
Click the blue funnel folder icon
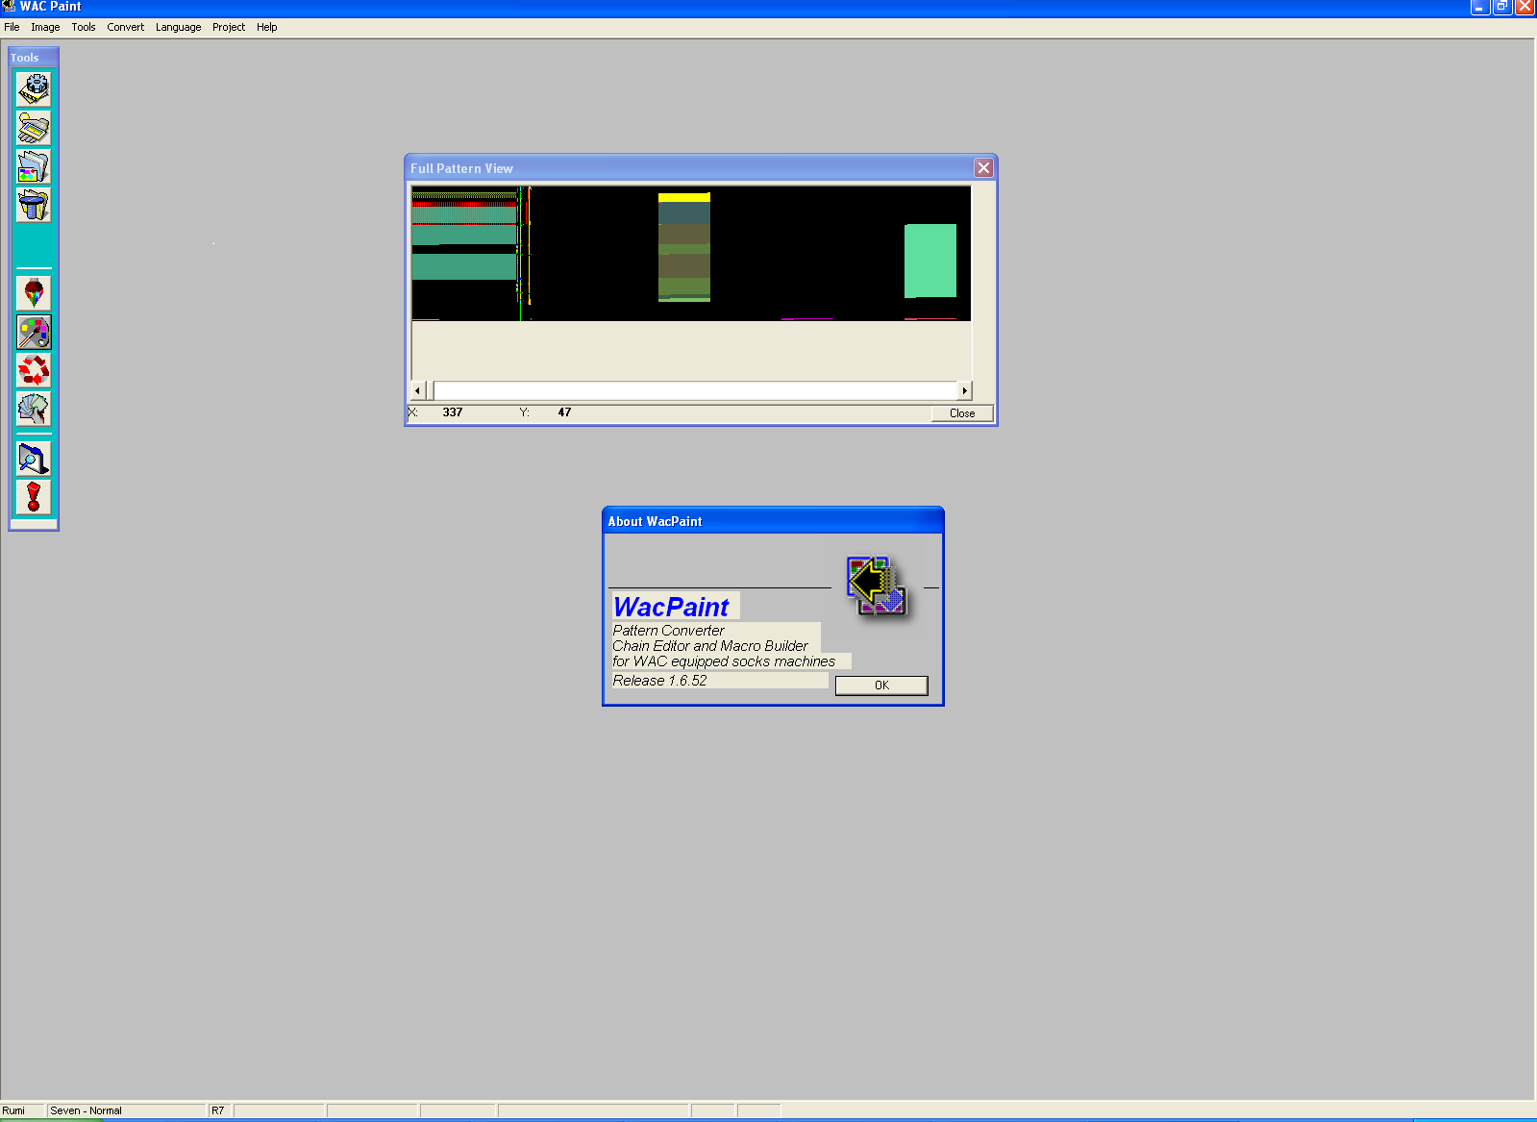[x=34, y=205]
